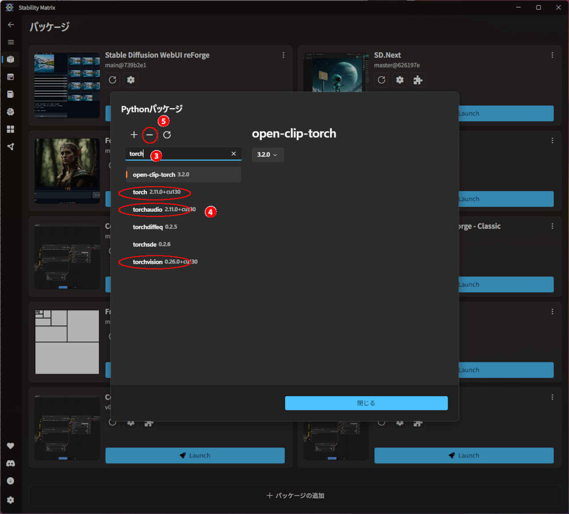Screen dimensions: 569x514
Task: Select the torchdiffeq 0.2.5 package row
Action: point(183,227)
